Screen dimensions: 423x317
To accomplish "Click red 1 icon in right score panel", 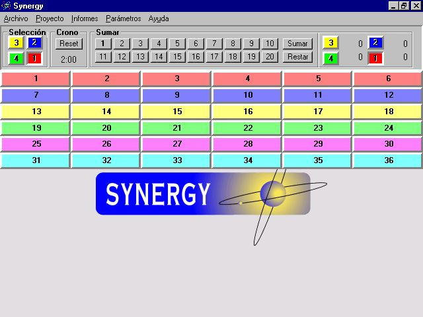I will tap(375, 57).
